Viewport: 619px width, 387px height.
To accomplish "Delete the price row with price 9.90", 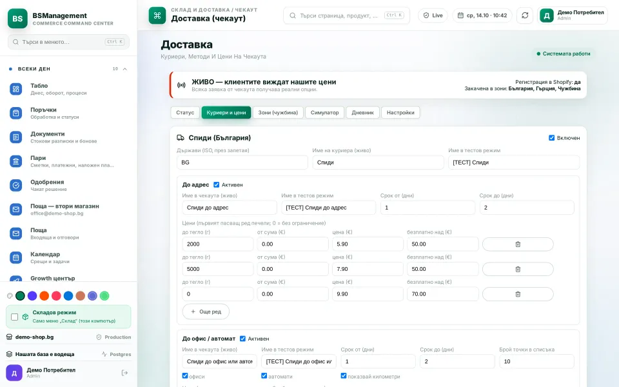I will (518, 294).
